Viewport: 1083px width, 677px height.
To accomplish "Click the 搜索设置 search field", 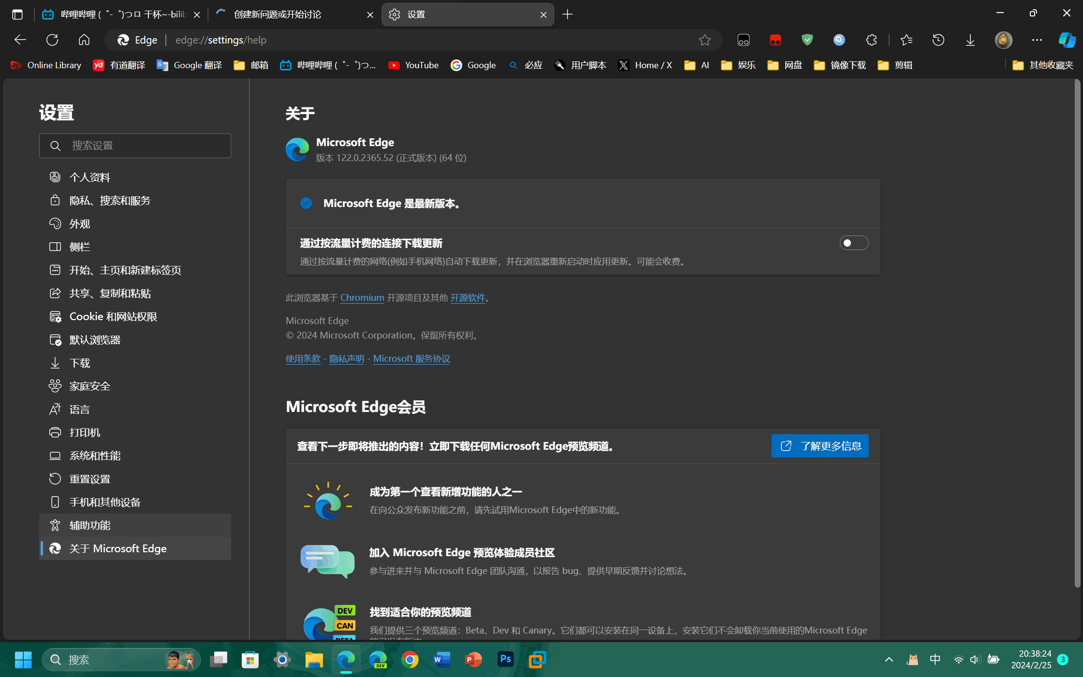I will click(135, 146).
